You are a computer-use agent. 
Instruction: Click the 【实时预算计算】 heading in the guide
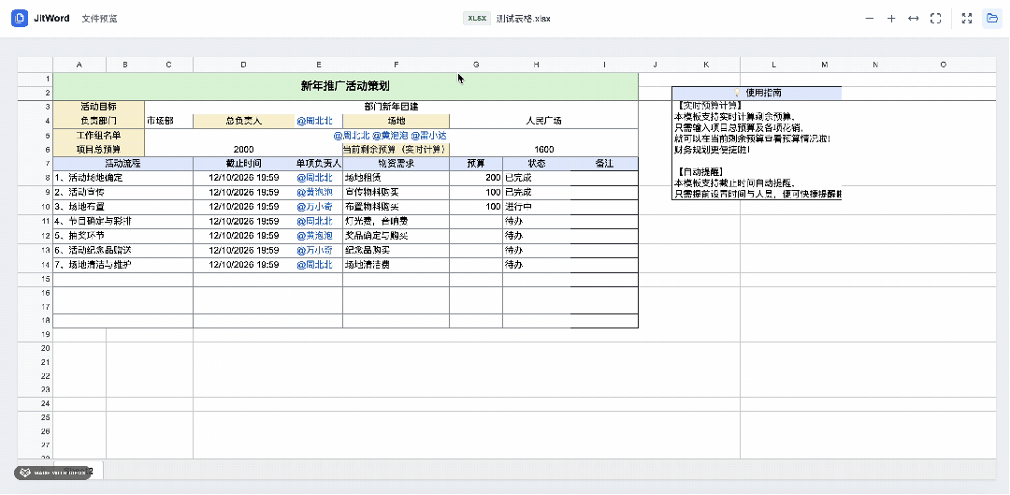tap(711, 105)
